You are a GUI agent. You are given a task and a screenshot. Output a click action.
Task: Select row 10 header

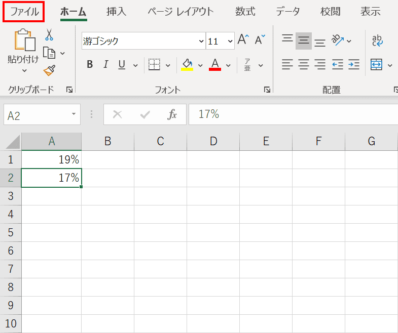pyautogui.click(x=11, y=323)
